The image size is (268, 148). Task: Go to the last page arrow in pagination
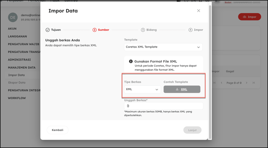[x=254, y=83]
